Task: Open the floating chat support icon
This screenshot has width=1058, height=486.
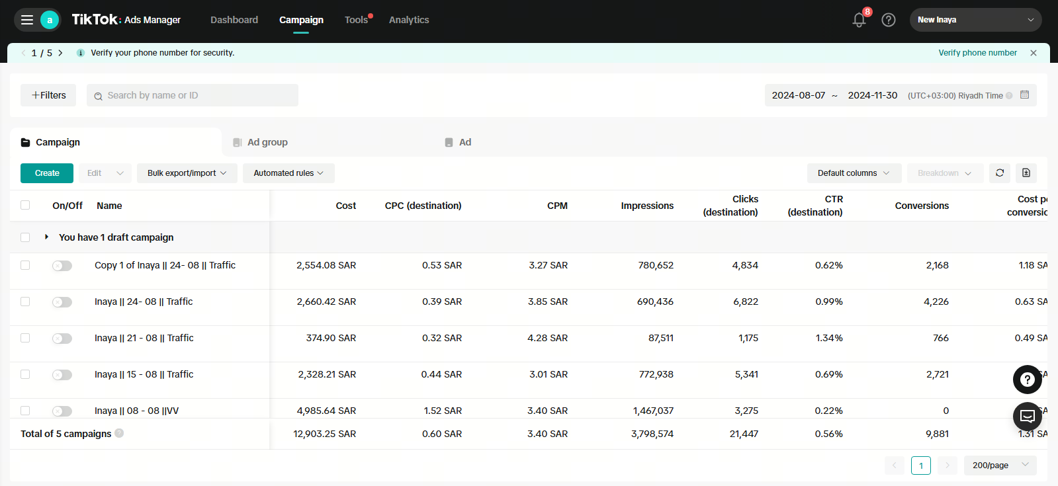Action: [1027, 416]
